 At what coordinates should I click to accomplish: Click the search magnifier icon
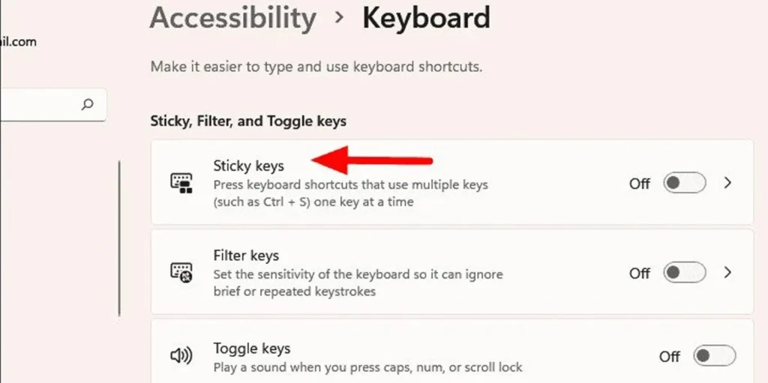[x=87, y=104]
